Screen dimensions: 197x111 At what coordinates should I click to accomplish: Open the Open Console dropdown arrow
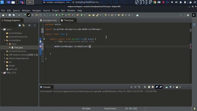click(x=180, y=87)
